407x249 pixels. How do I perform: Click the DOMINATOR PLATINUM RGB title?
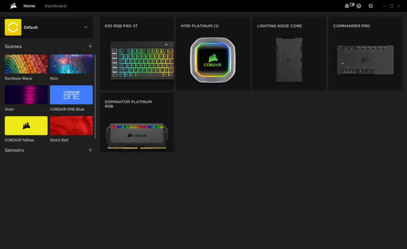pyautogui.click(x=128, y=104)
